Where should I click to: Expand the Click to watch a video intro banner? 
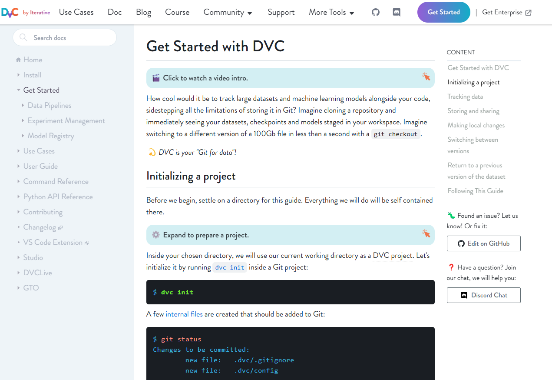290,78
